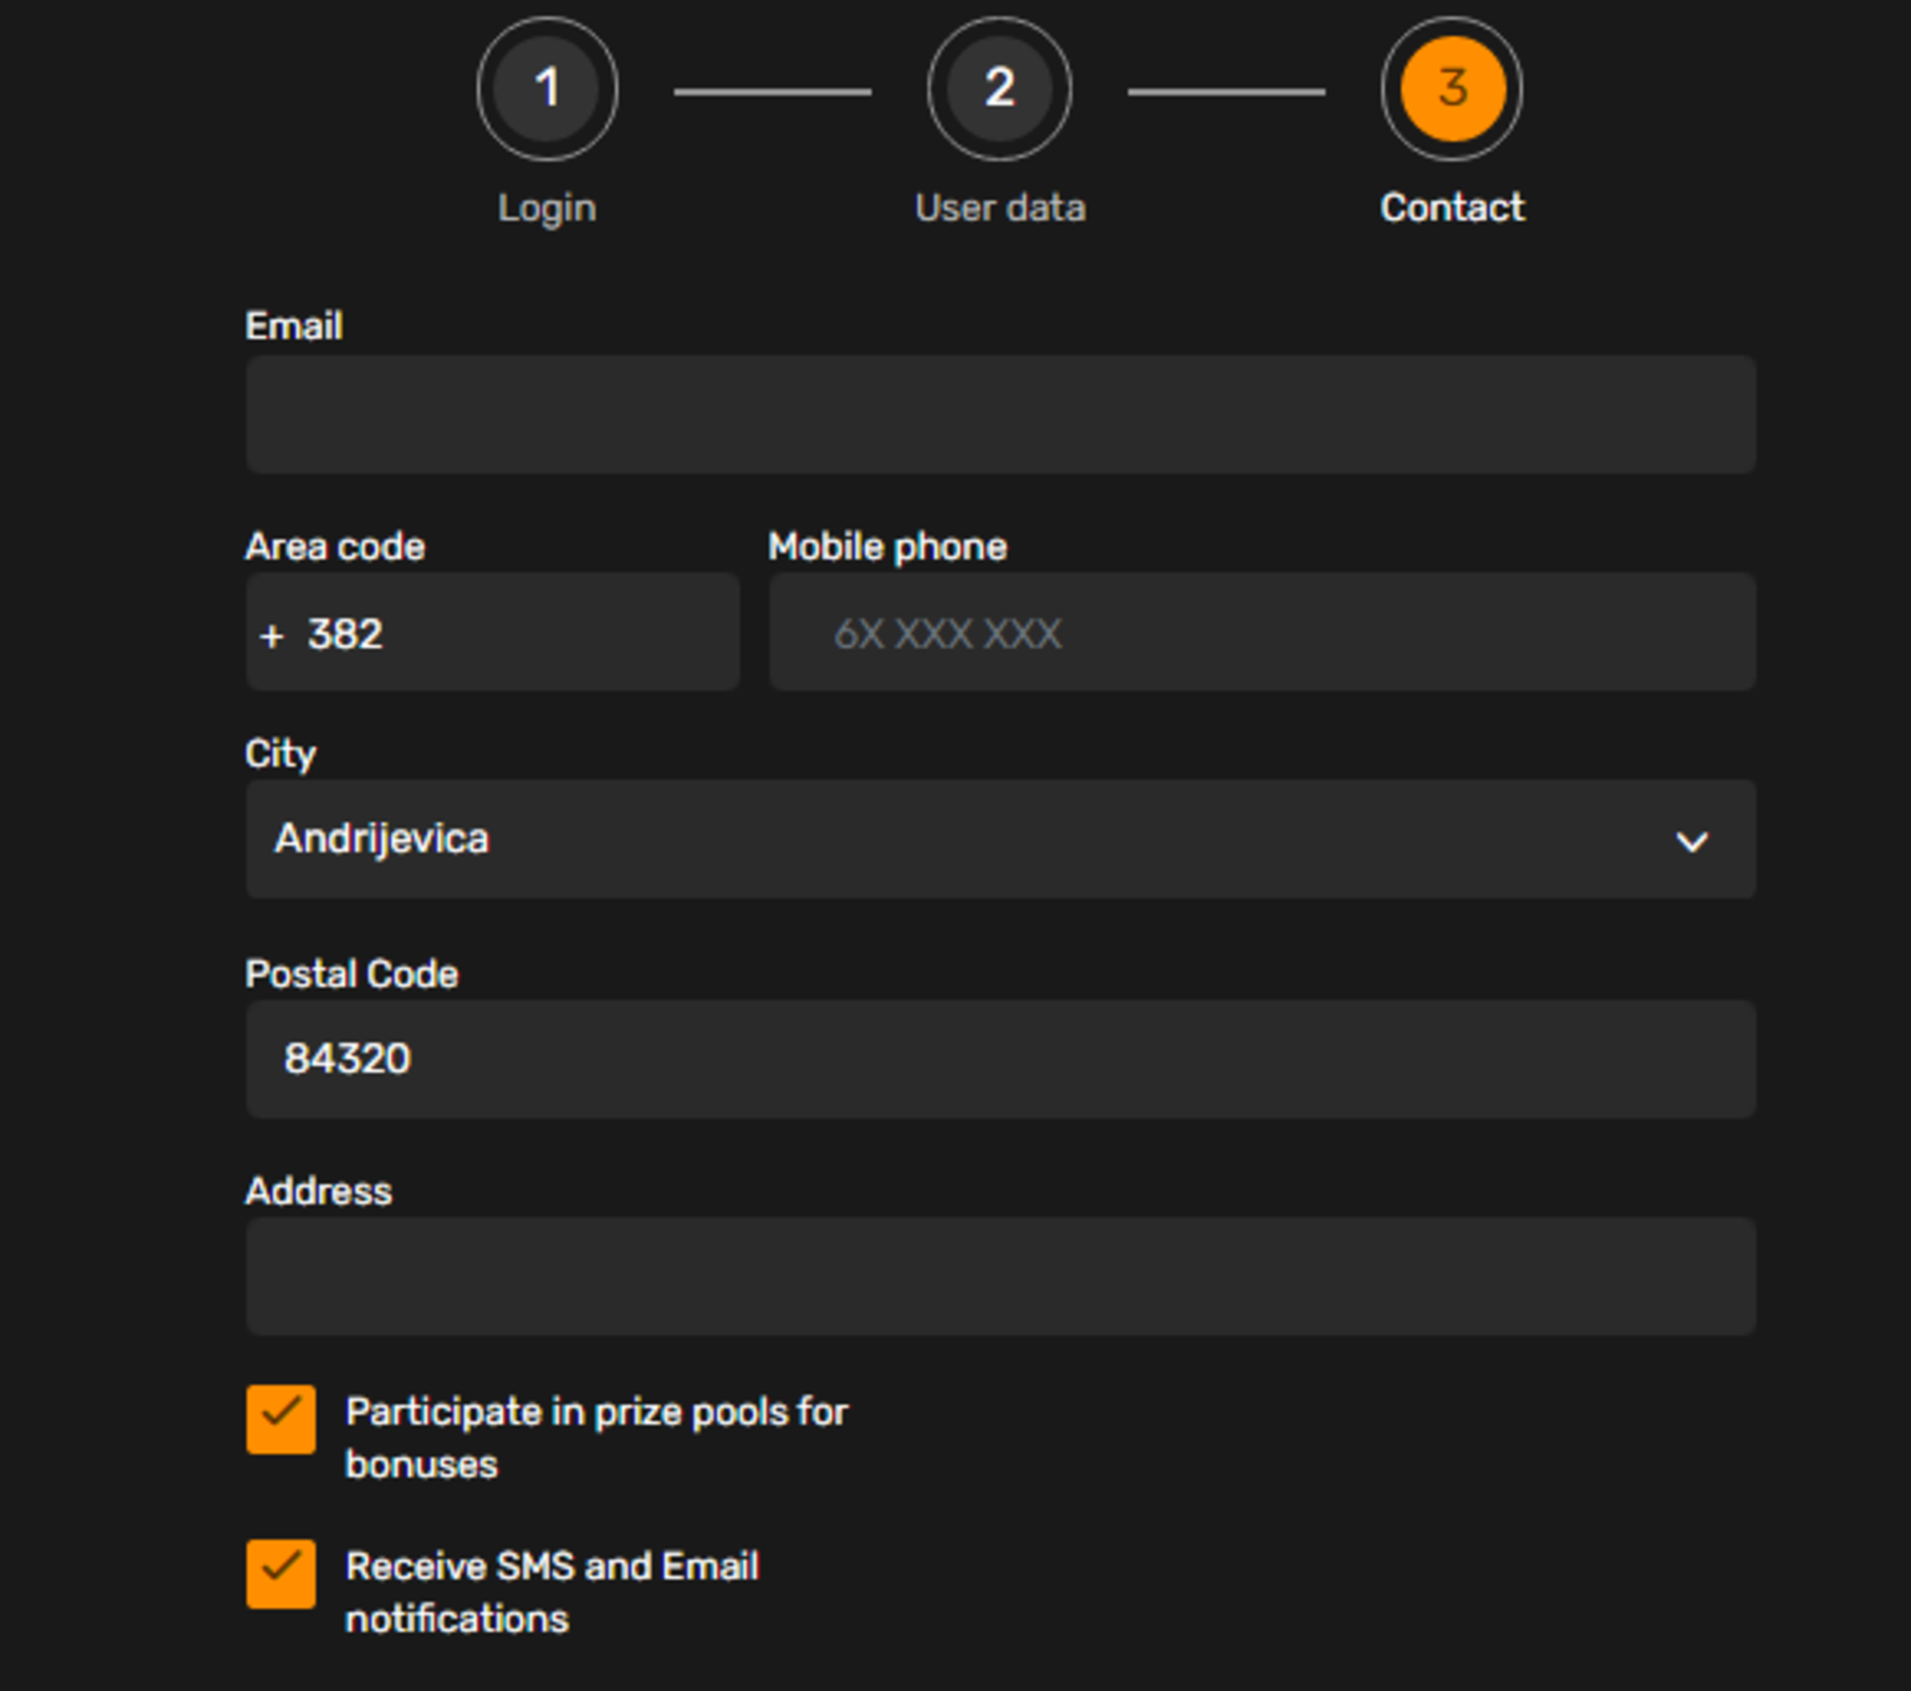Focus the Email input field

pyautogui.click(x=999, y=414)
